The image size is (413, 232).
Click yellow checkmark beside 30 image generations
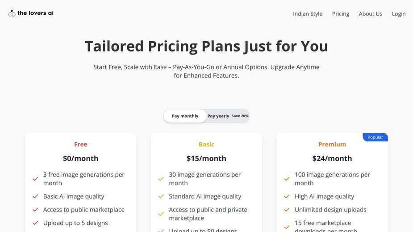pos(161,179)
